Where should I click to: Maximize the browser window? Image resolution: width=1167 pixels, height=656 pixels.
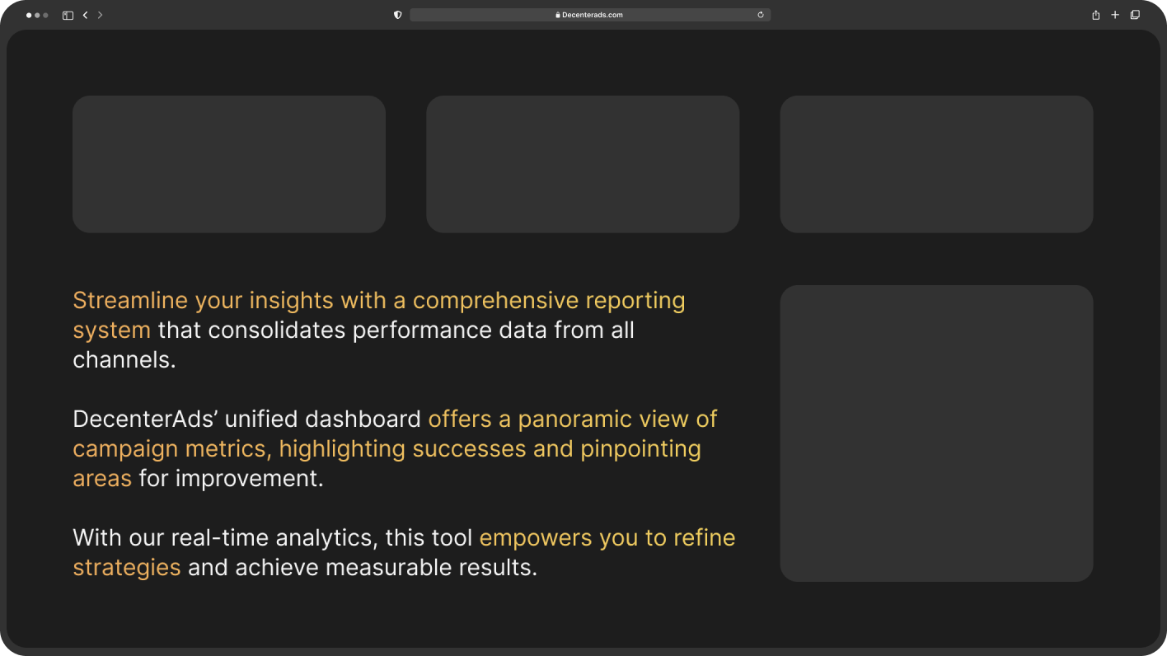click(45, 15)
